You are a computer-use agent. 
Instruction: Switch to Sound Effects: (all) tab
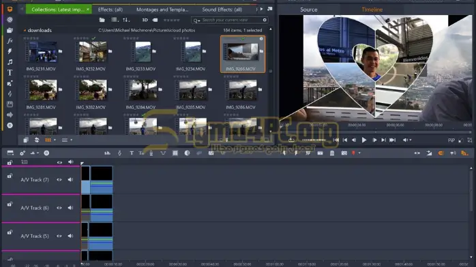pyautogui.click(x=222, y=10)
